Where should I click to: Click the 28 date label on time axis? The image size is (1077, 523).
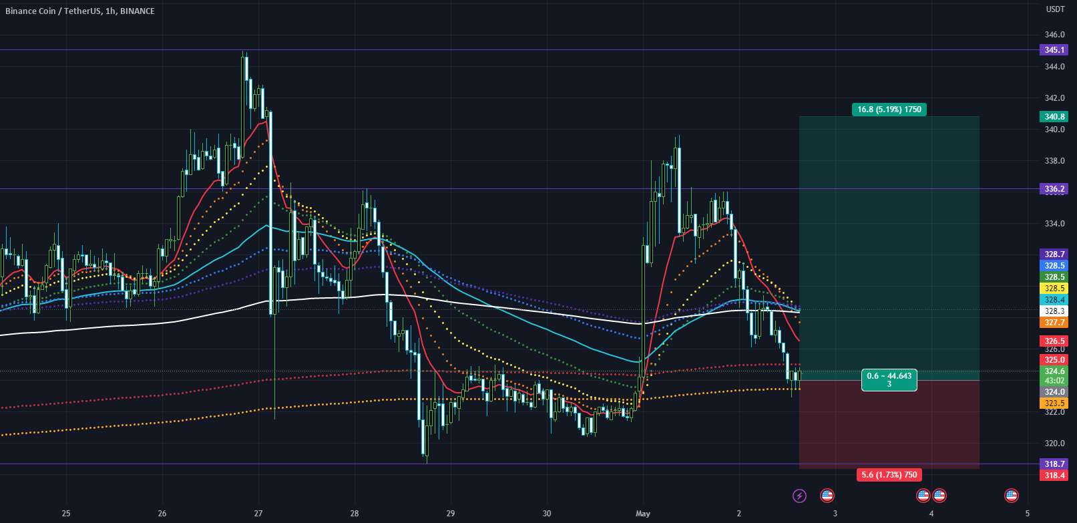(x=355, y=514)
